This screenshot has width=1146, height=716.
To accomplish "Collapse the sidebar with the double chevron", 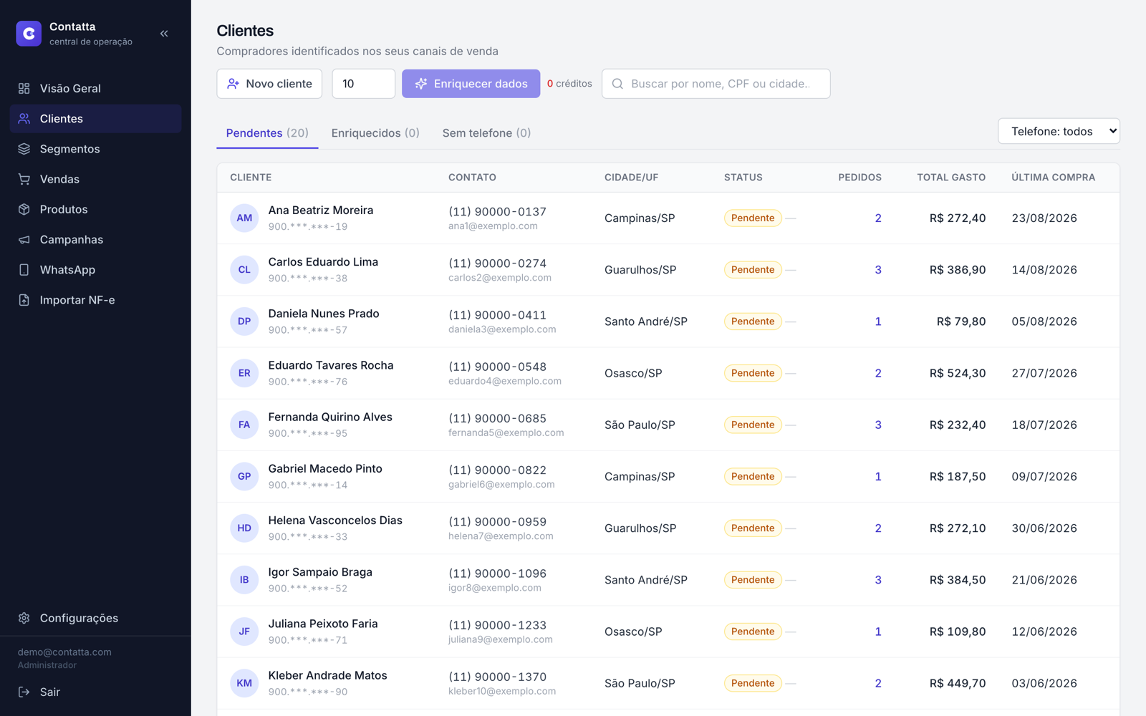I will click(164, 34).
